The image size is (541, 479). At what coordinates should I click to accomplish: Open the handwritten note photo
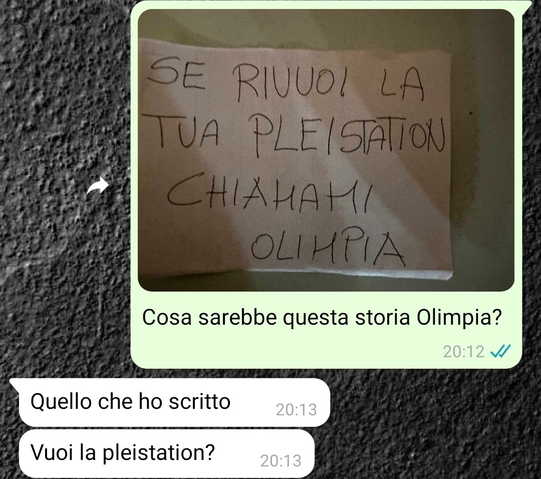tap(326, 150)
